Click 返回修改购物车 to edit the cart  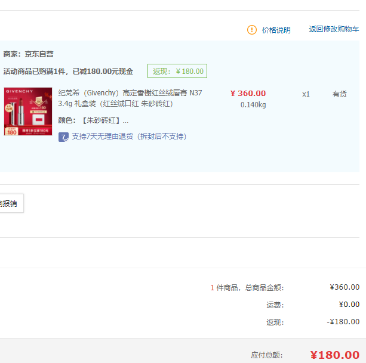(334, 29)
